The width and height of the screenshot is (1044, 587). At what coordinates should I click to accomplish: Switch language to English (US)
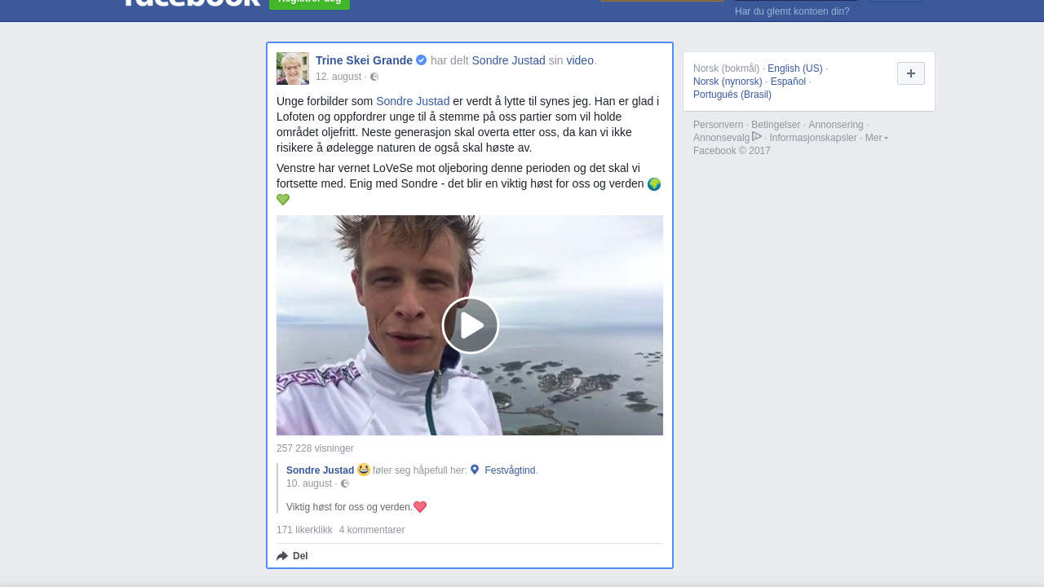[795, 68]
